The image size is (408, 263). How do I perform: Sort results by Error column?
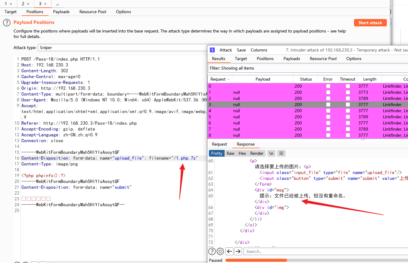328,79
